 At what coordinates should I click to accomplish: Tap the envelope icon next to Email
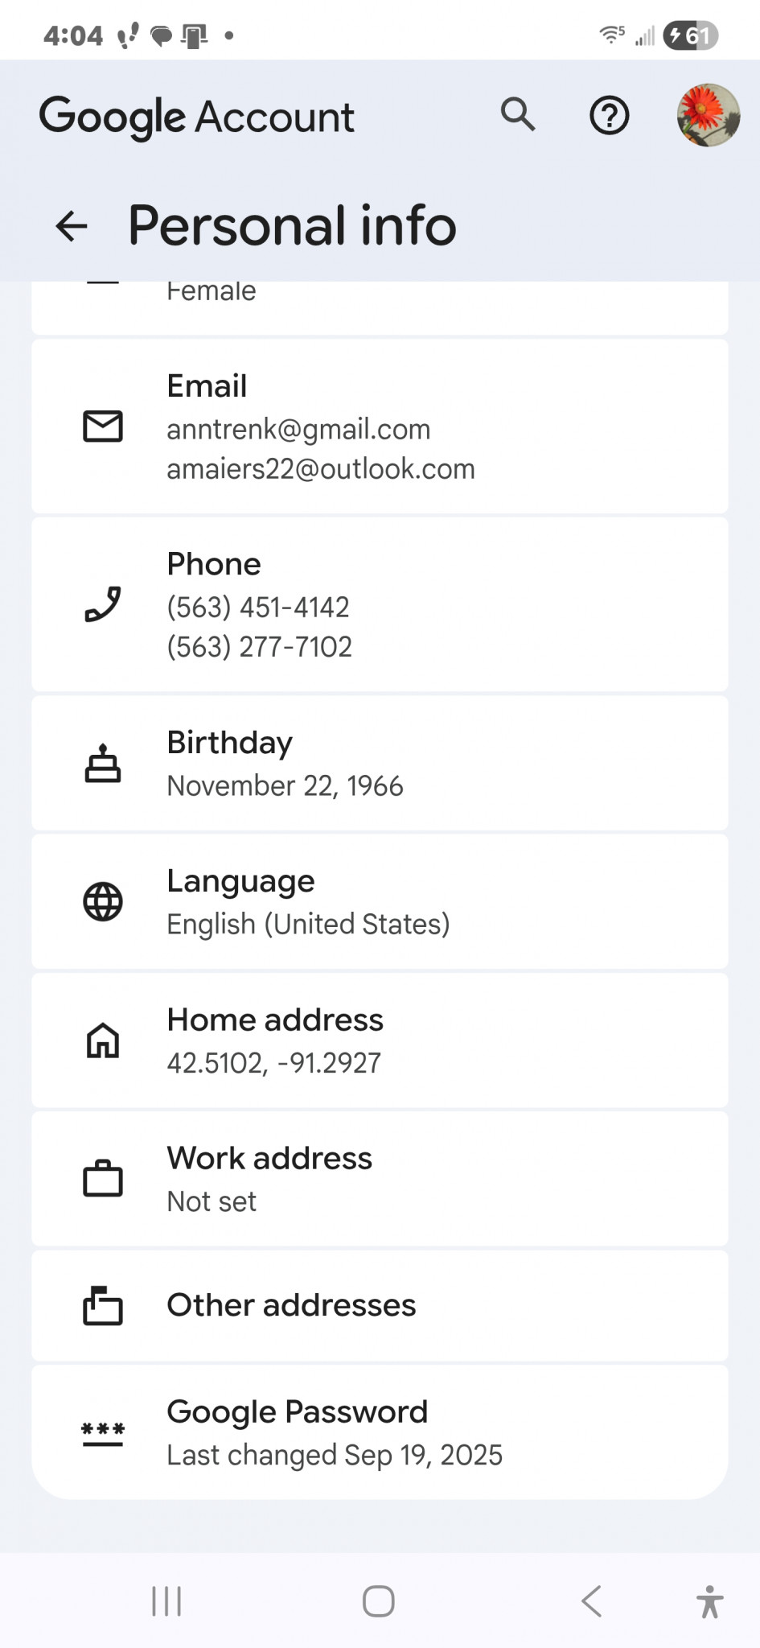(103, 426)
